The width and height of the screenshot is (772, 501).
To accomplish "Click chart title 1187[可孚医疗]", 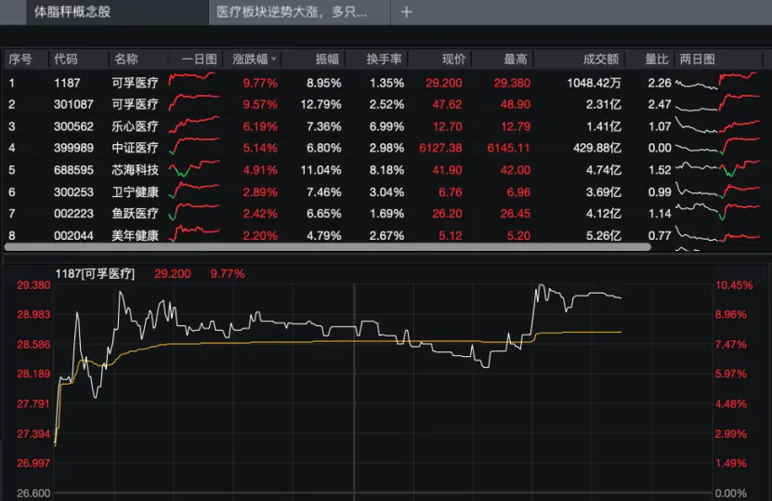I will click(x=95, y=274).
